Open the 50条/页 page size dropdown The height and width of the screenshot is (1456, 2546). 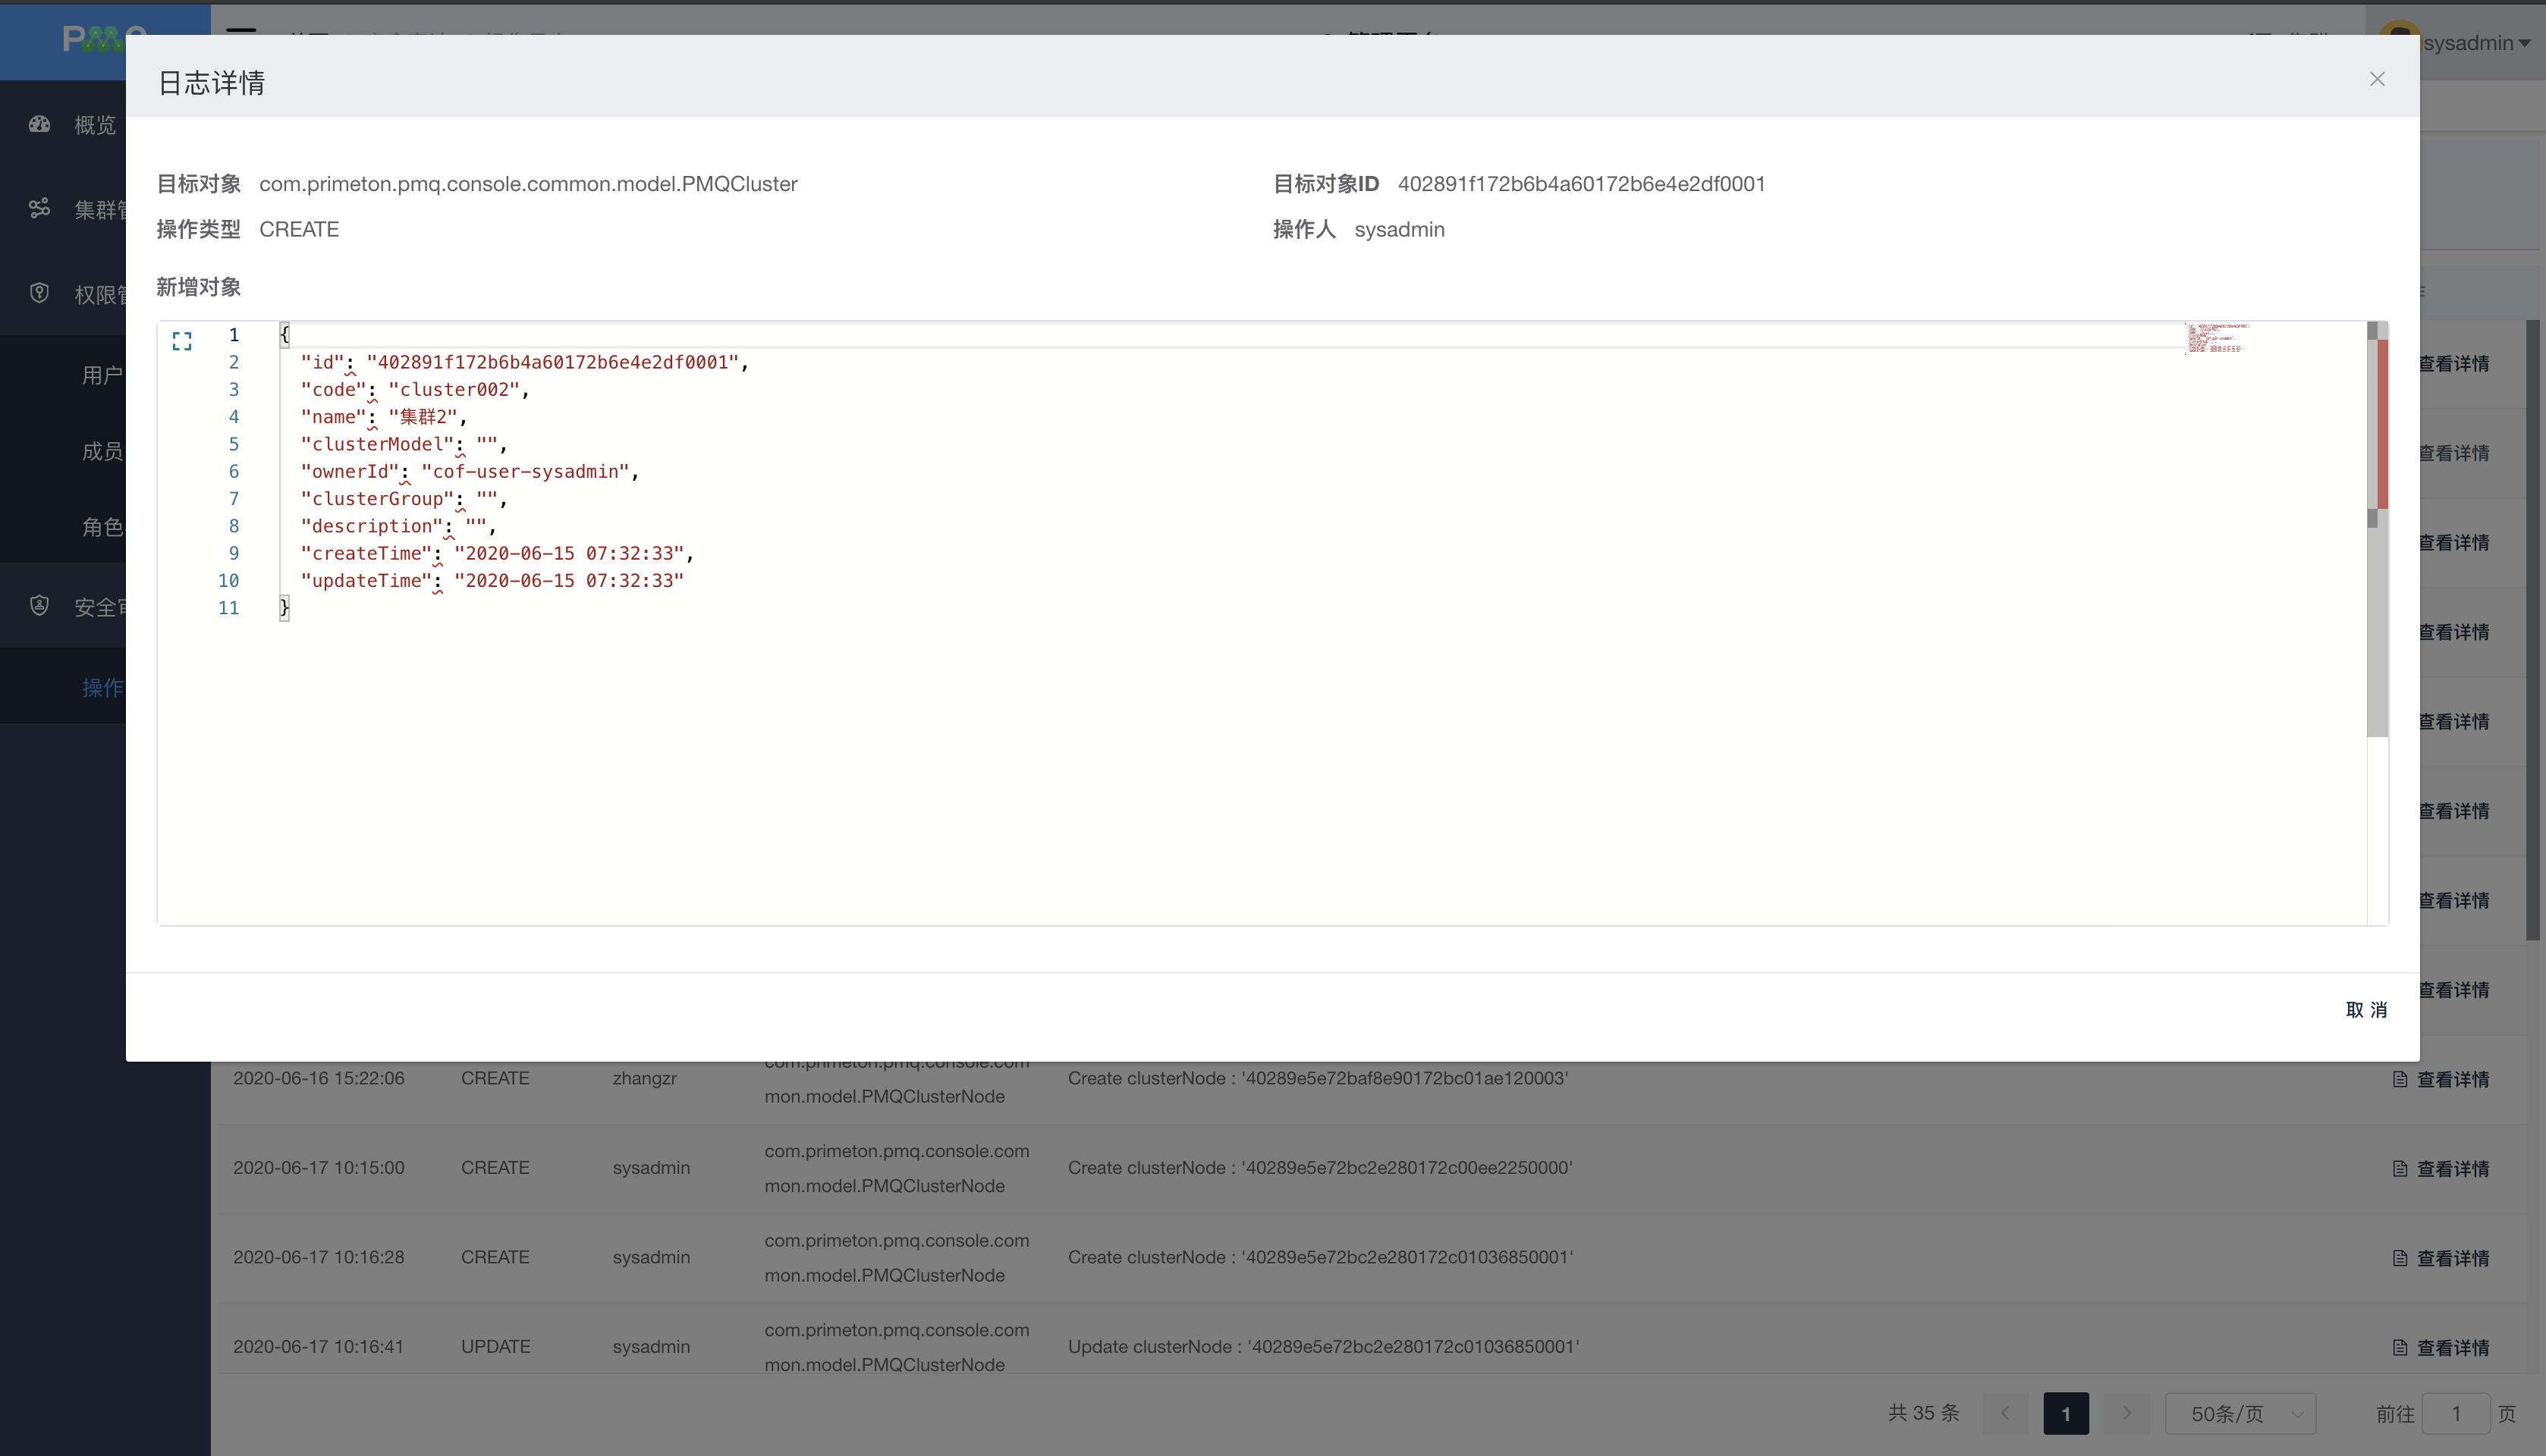pyautogui.click(x=2240, y=1413)
